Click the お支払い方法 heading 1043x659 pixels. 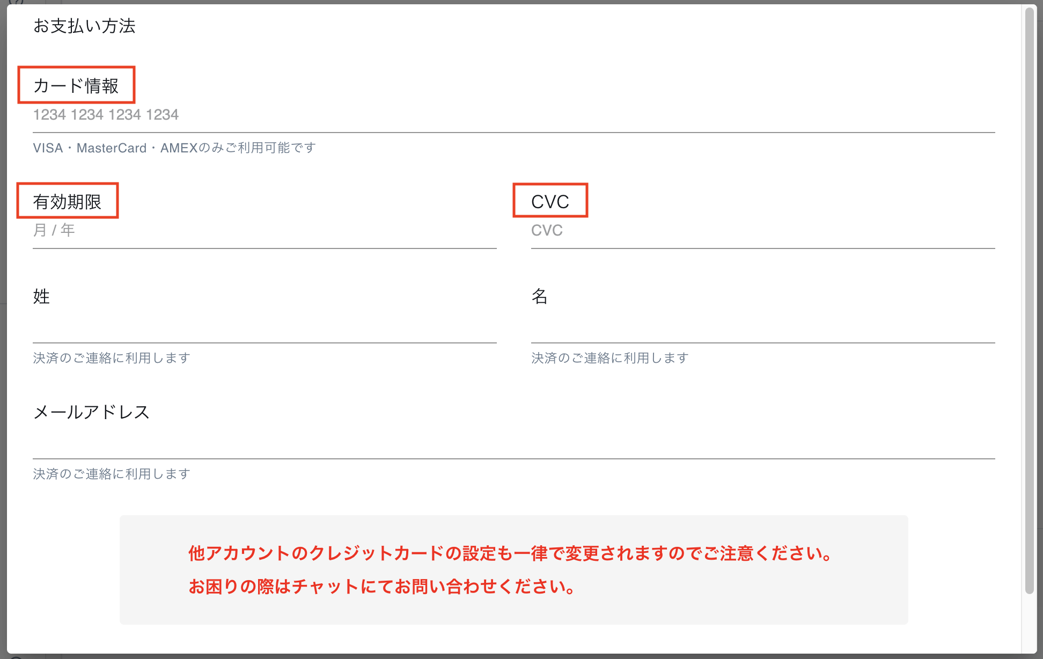pyautogui.click(x=84, y=26)
